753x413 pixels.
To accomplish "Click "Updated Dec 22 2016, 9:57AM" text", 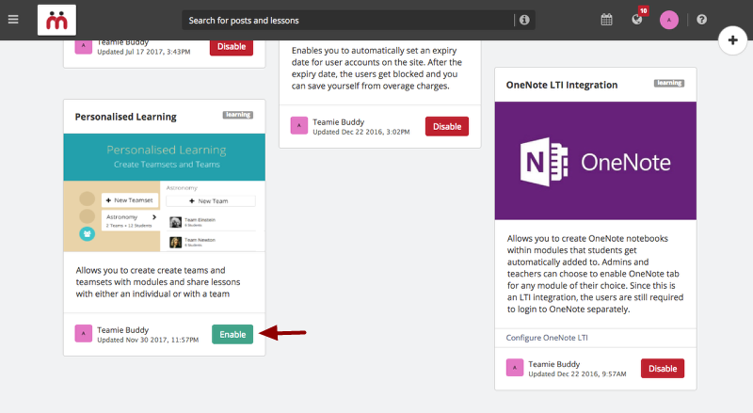I will click(x=577, y=373).
